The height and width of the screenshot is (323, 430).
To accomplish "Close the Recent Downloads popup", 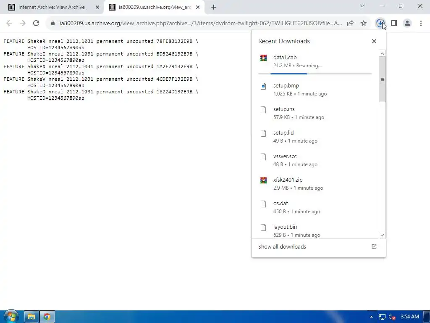I will pos(374,41).
